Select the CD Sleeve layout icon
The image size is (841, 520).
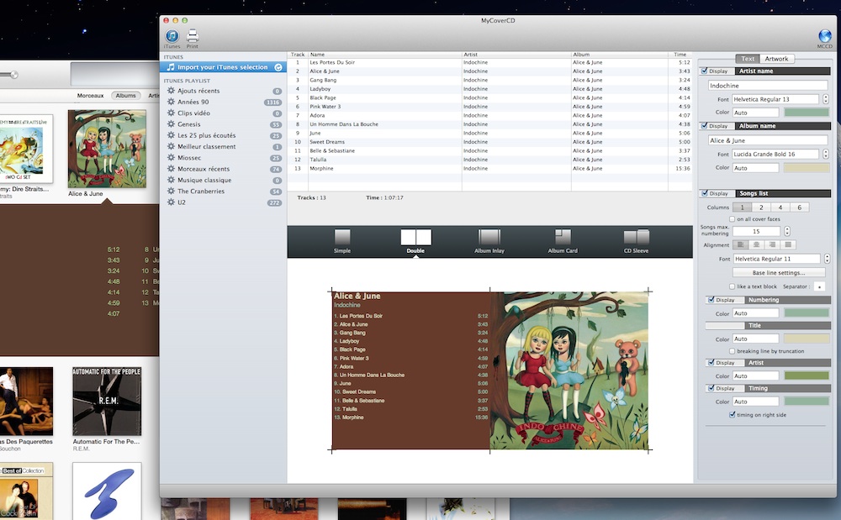click(636, 237)
